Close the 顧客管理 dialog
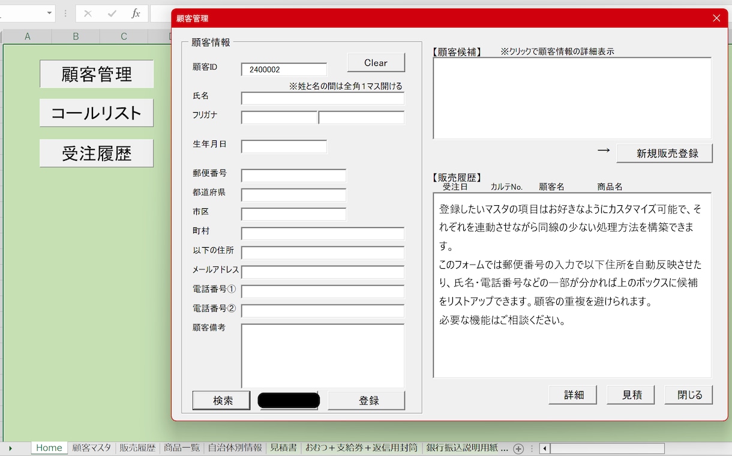Screen dimensions: 732x456 point(716,18)
